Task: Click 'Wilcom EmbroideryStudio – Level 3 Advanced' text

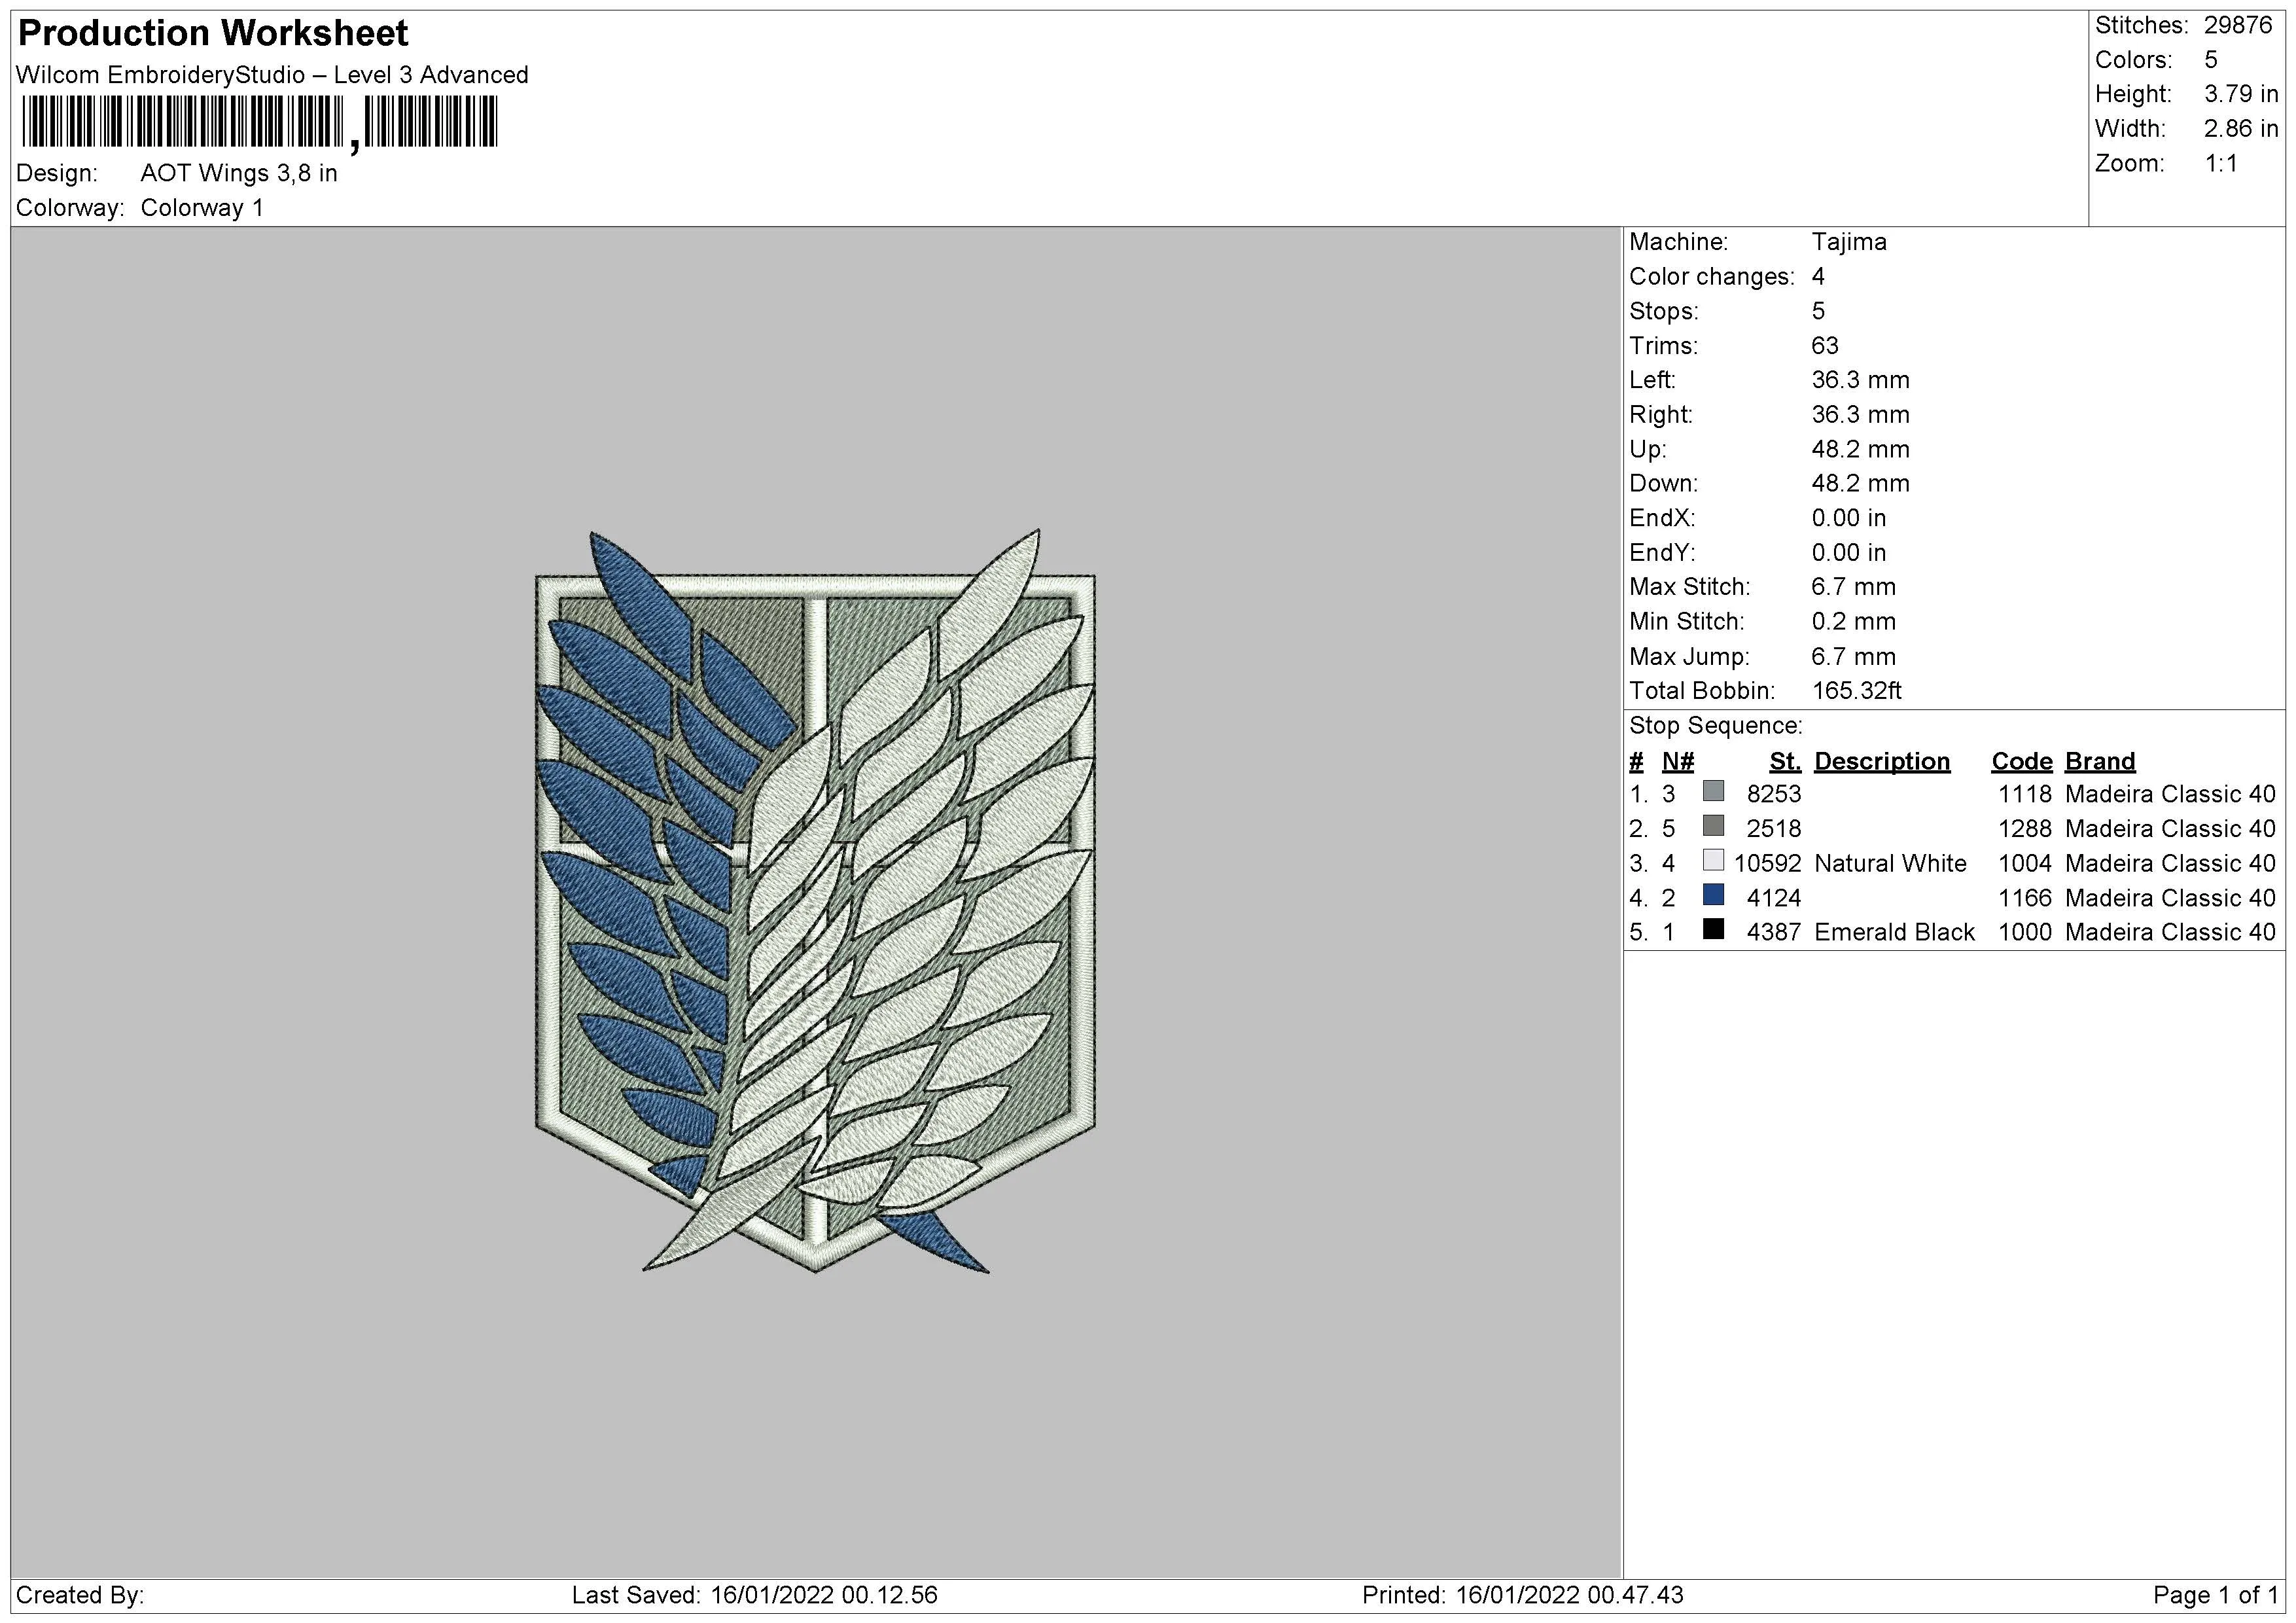Action: [x=272, y=75]
